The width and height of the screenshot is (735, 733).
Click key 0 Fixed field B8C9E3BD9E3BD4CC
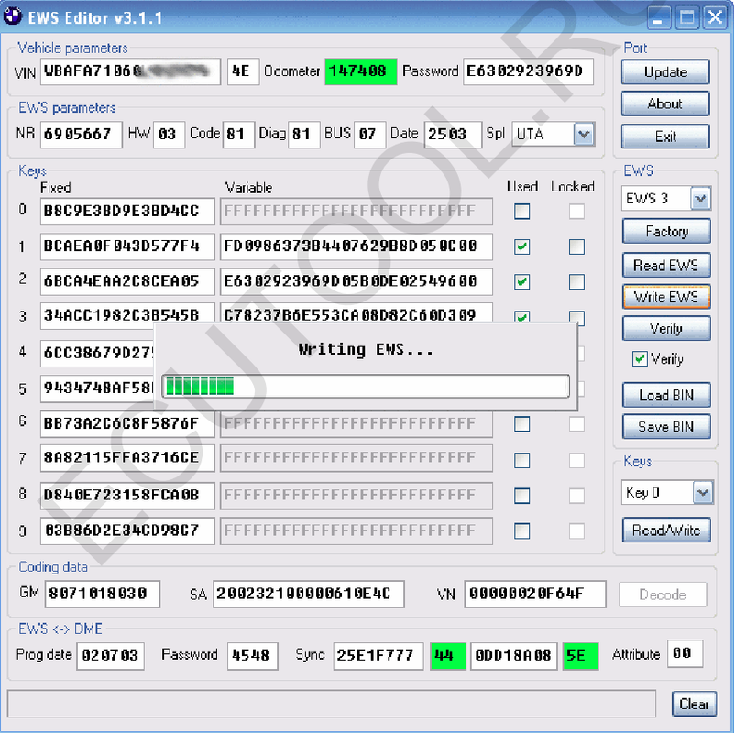[127, 211]
